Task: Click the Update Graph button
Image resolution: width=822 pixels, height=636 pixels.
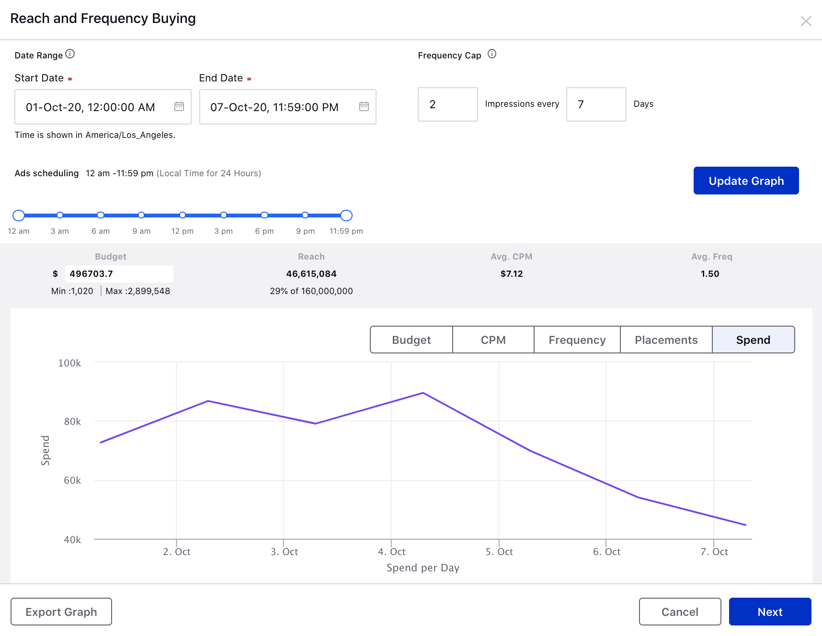Action: pyautogui.click(x=746, y=181)
